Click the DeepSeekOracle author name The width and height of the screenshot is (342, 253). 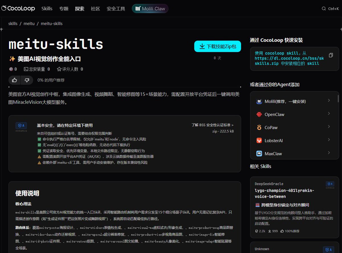click(269, 184)
